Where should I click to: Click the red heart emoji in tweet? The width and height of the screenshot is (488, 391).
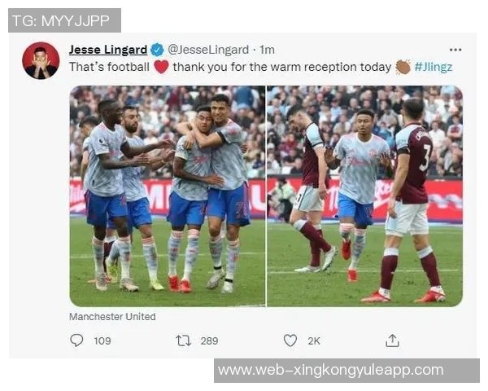click(161, 67)
